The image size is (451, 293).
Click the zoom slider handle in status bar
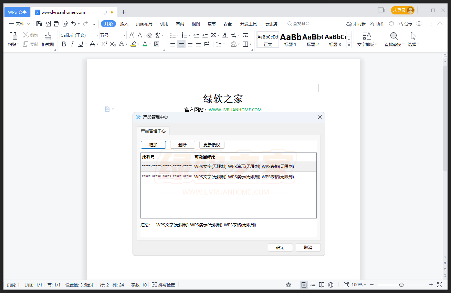point(401,285)
